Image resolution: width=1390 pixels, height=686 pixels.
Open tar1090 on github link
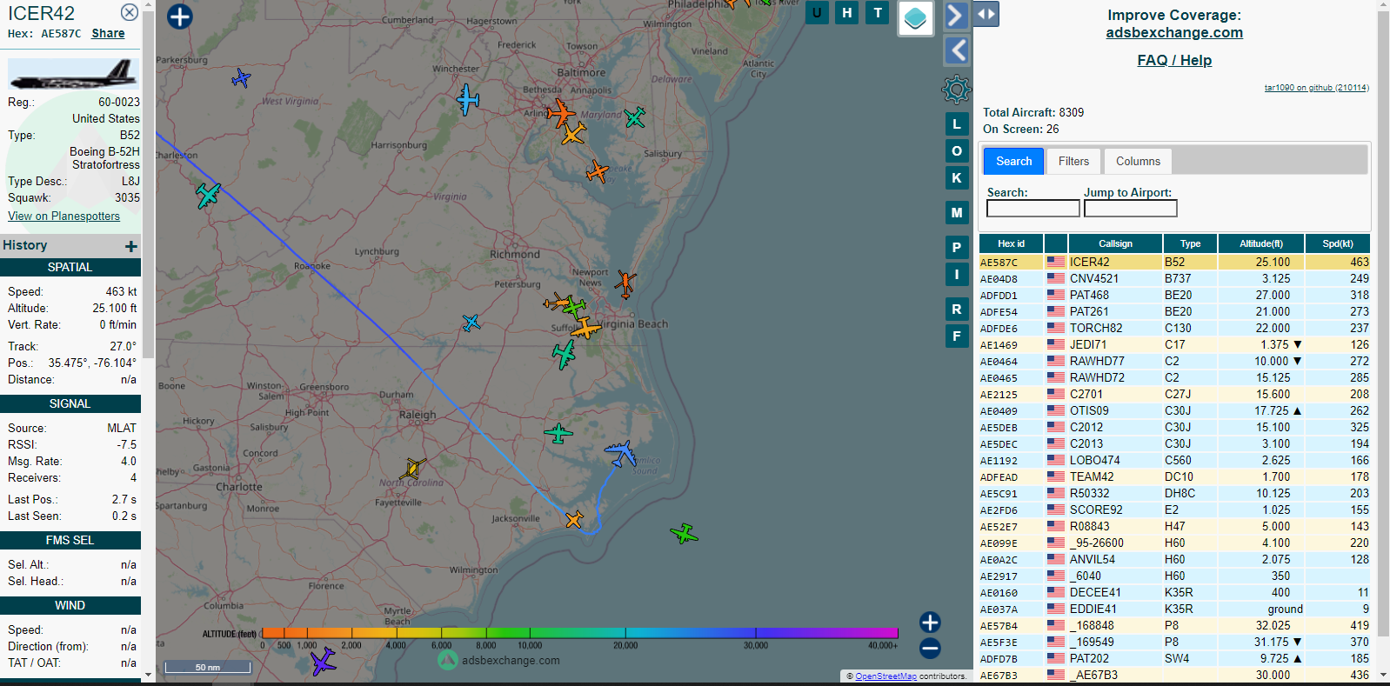tap(1316, 88)
